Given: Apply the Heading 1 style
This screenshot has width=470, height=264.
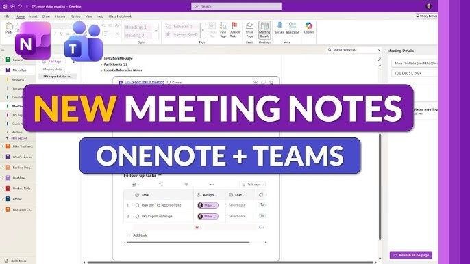Looking at the screenshot, I should click(x=136, y=27).
